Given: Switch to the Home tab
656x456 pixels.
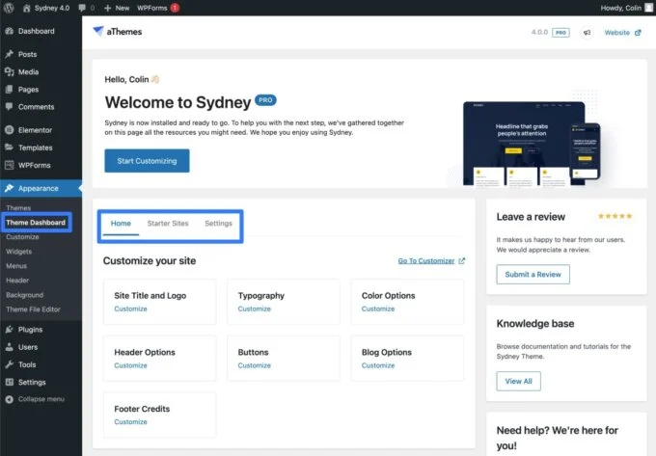Looking at the screenshot, I should (x=121, y=224).
